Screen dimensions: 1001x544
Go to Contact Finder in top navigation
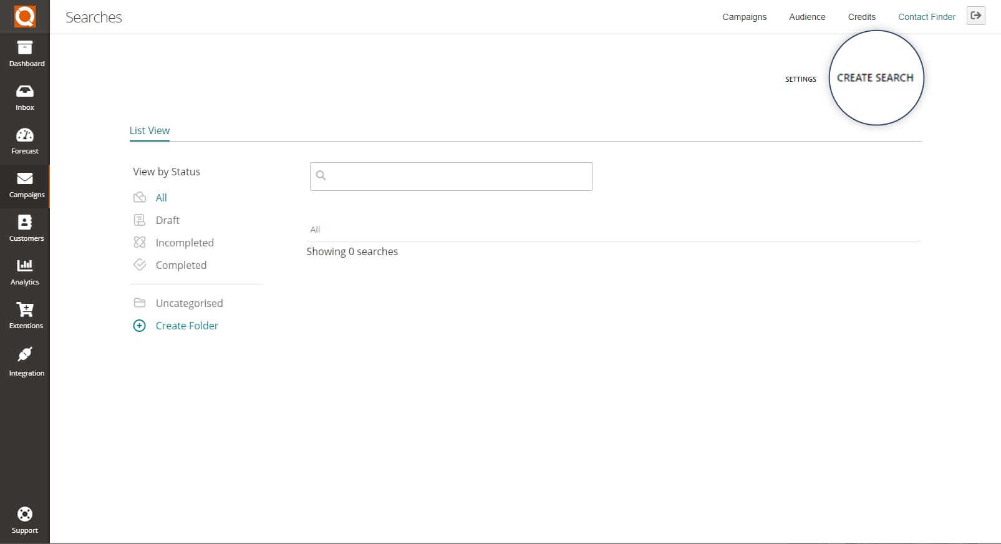click(x=926, y=17)
